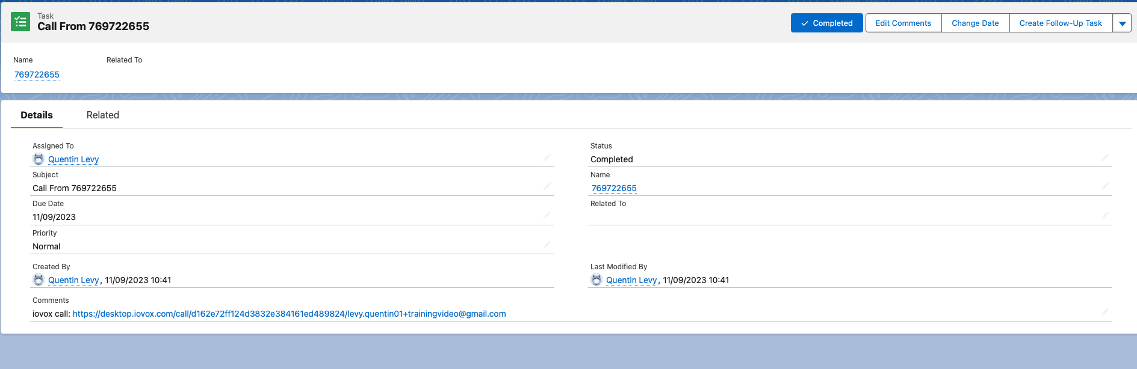Click the Change Date button
This screenshot has width=1137, height=369.
tap(975, 23)
